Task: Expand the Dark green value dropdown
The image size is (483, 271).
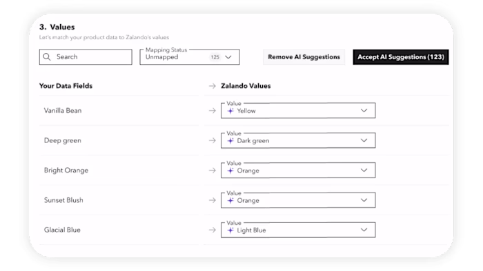Action: pyautogui.click(x=298, y=140)
